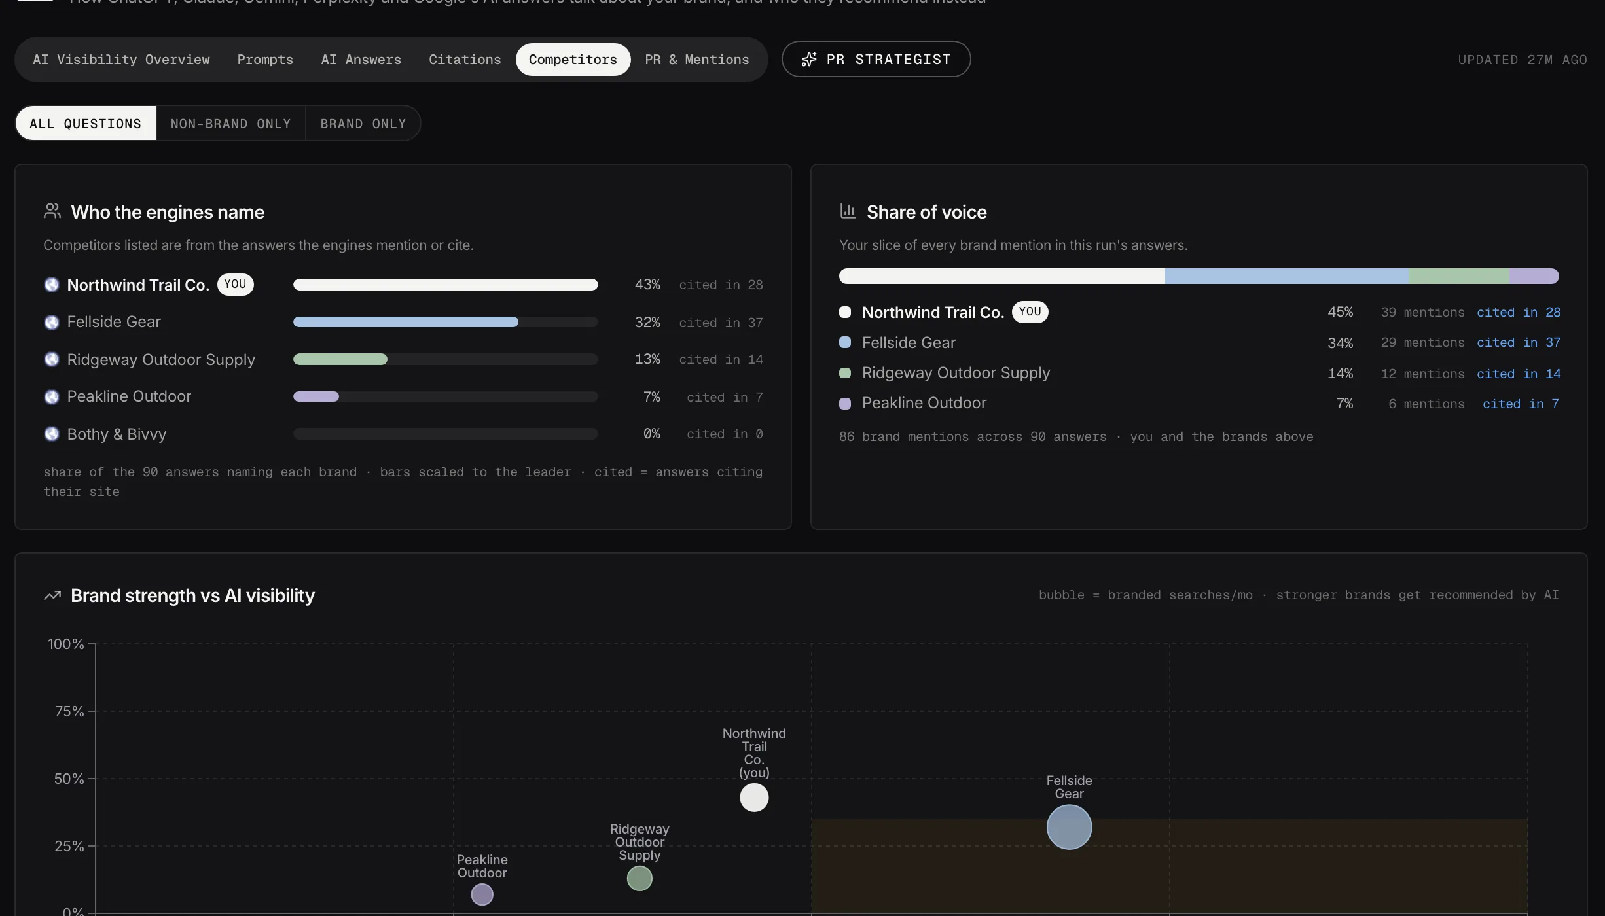Click the blue Fellside Gear legend swatch
This screenshot has height=916, width=1605.
click(845, 342)
